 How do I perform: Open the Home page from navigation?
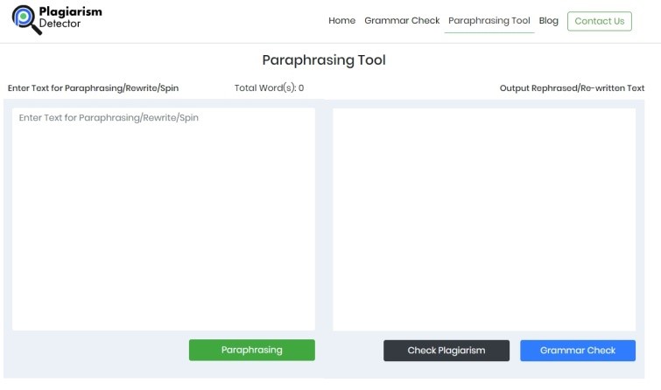341,21
